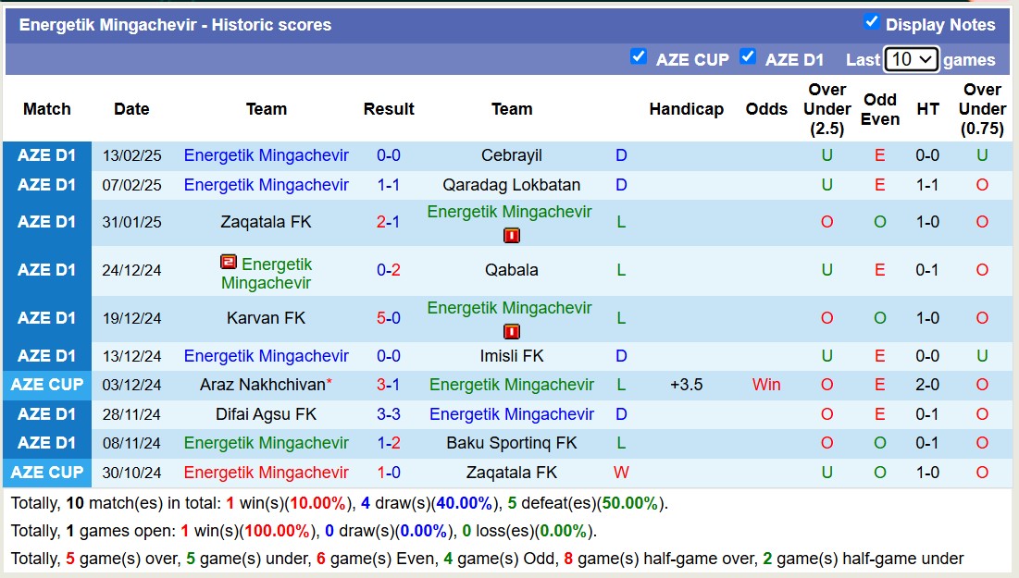Click the 3-1 score of the Araz Nakhchivan match
Viewport: 1019px width, 578px height.
click(x=389, y=385)
